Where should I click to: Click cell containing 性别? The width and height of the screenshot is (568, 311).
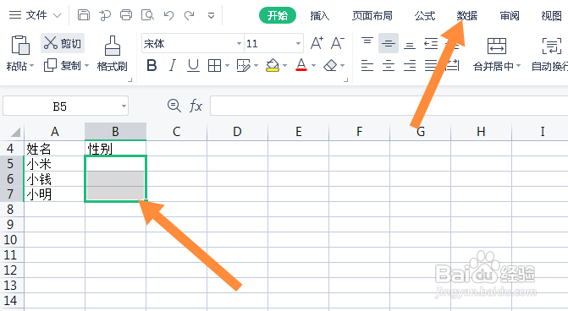[x=116, y=149]
